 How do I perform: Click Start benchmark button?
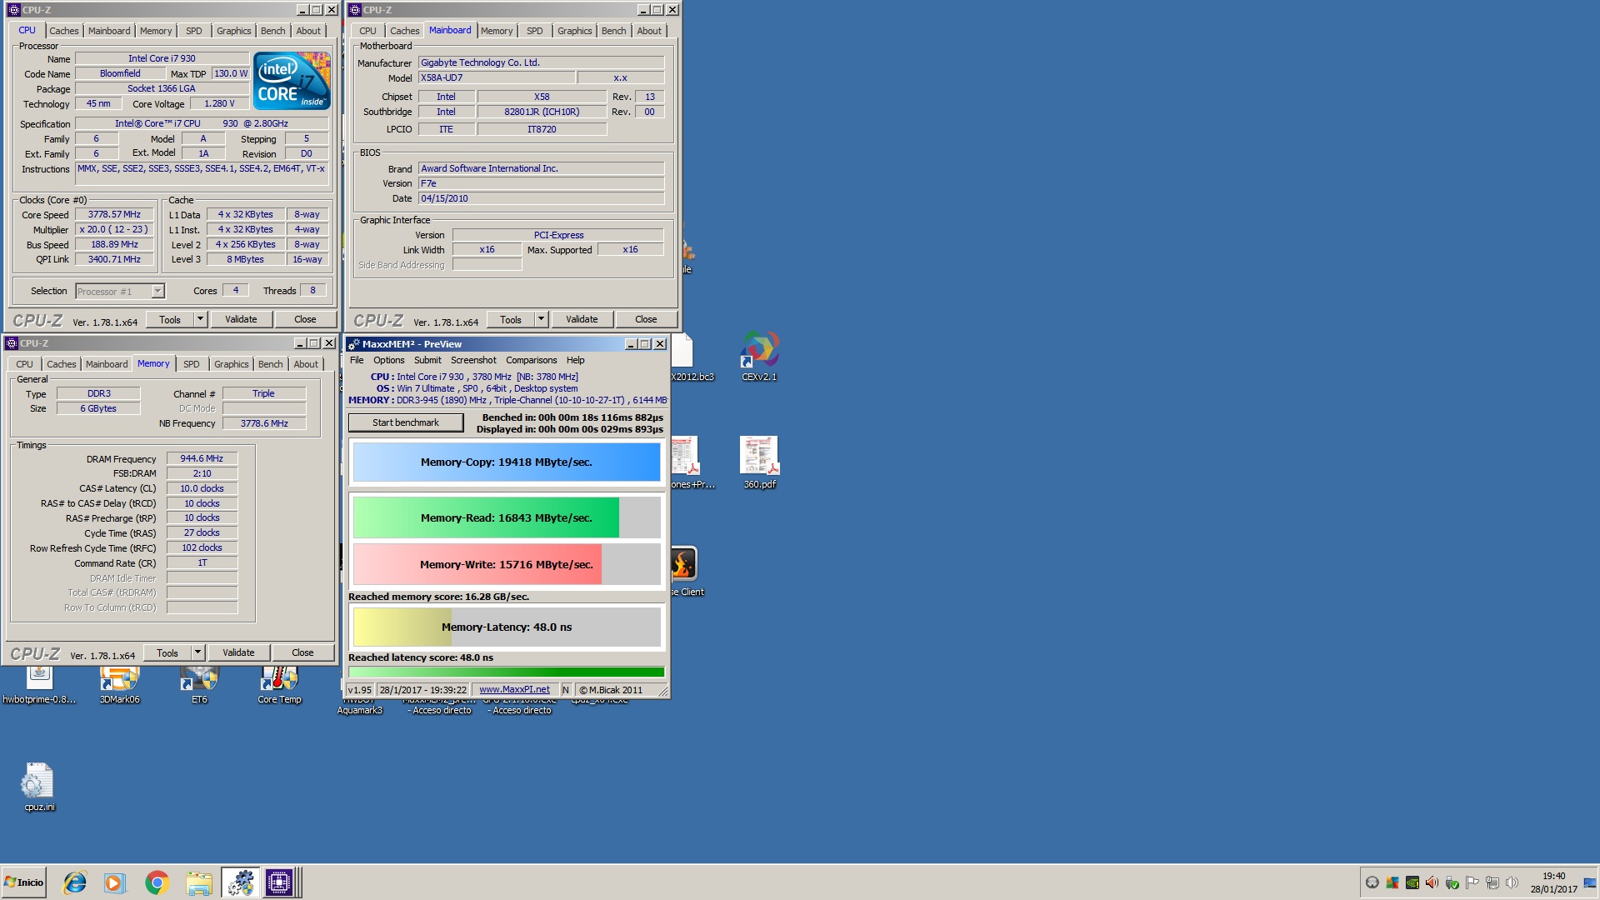pyautogui.click(x=406, y=422)
